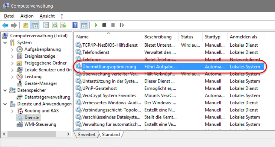Click the Leistung gauge icon

[x=20, y=77]
